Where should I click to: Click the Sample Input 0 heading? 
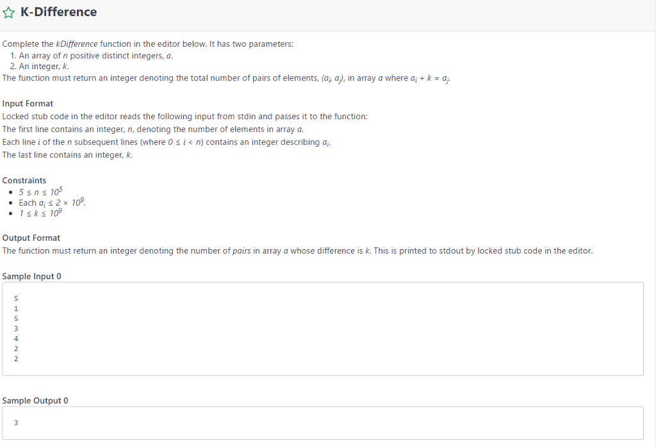[31, 277]
